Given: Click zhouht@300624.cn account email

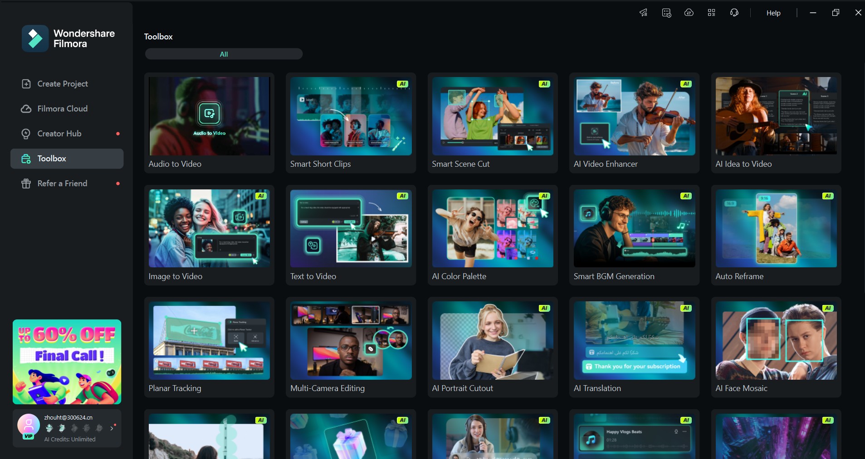Looking at the screenshot, I should 68,417.
